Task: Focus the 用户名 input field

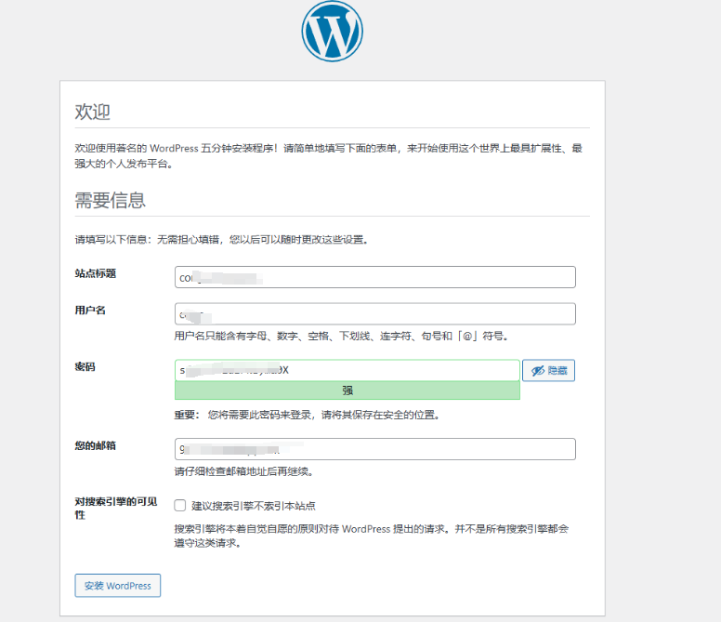Action: (x=374, y=313)
